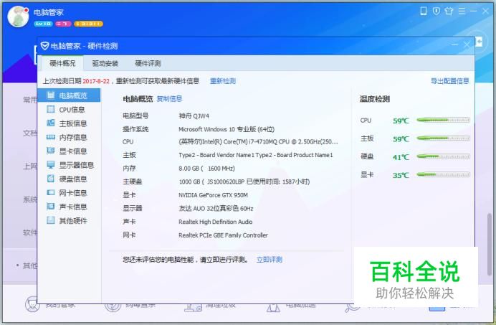Click the 8.00 GB 1600 MHz memory text
Viewport: 496px width, 325px height.
pos(206,169)
